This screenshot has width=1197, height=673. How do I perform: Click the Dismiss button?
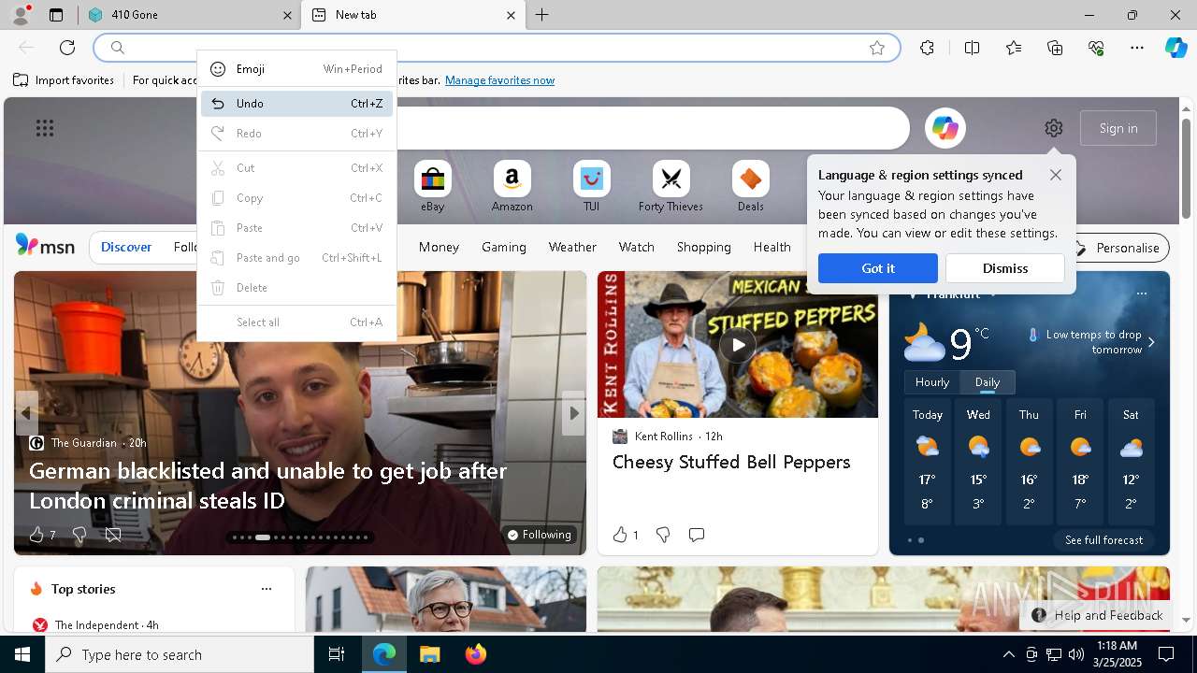pyautogui.click(x=1005, y=268)
